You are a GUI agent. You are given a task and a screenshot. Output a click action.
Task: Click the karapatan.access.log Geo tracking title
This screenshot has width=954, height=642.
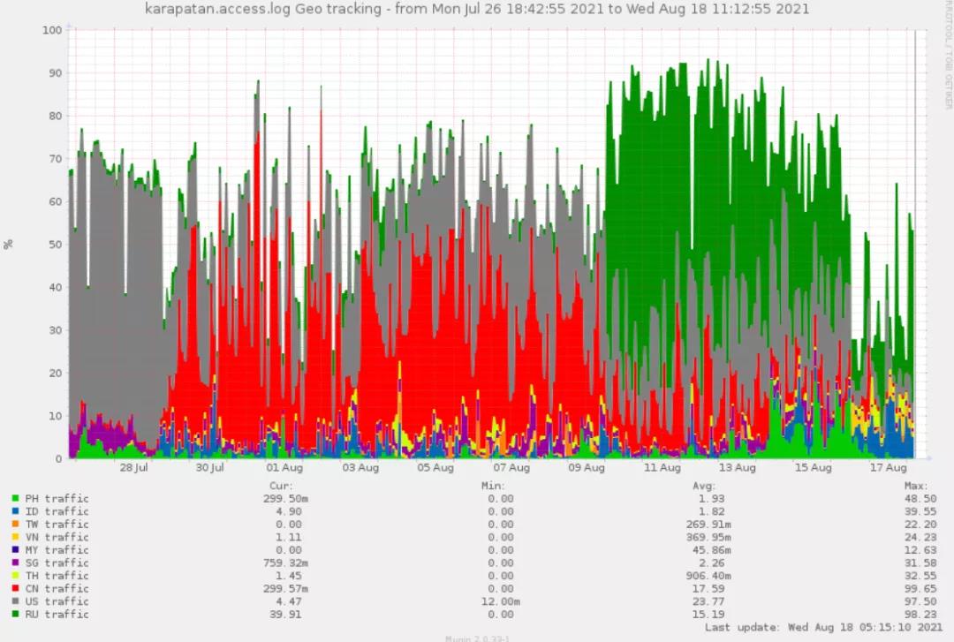pos(476,9)
